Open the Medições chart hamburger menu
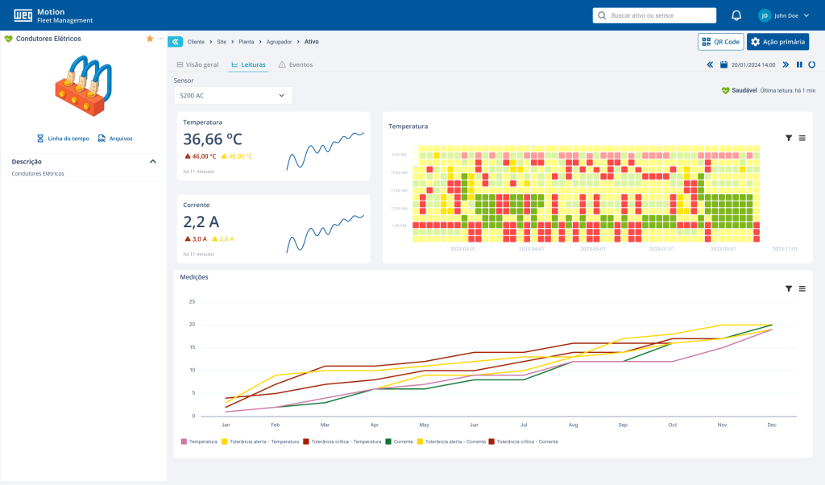The width and height of the screenshot is (825, 485). (x=802, y=288)
